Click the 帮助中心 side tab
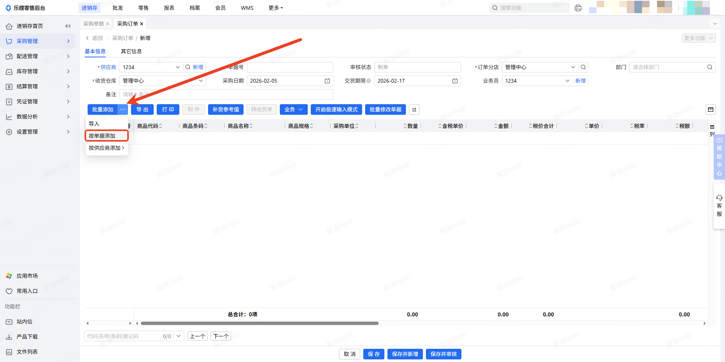The image size is (725, 362). [719, 157]
